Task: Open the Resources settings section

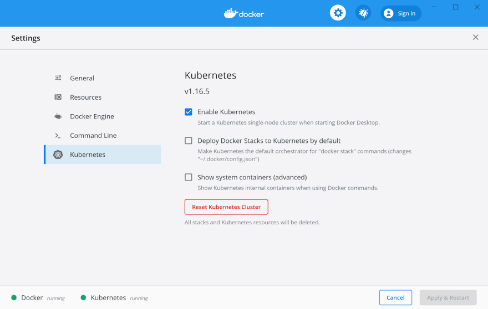Action: coord(103,97)
